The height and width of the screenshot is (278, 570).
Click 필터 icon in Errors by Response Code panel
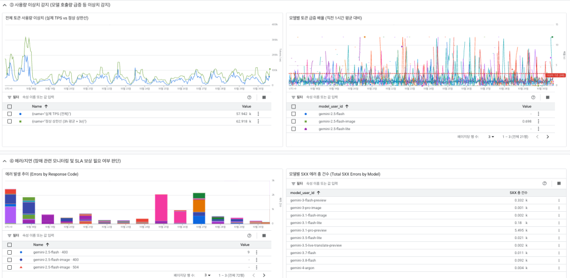(x=9, y=236)
